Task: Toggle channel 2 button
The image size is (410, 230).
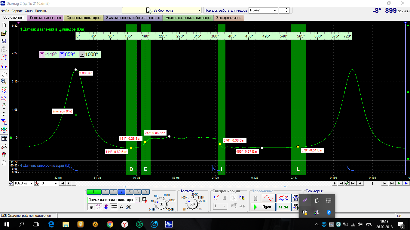Action: click(105, 192)
